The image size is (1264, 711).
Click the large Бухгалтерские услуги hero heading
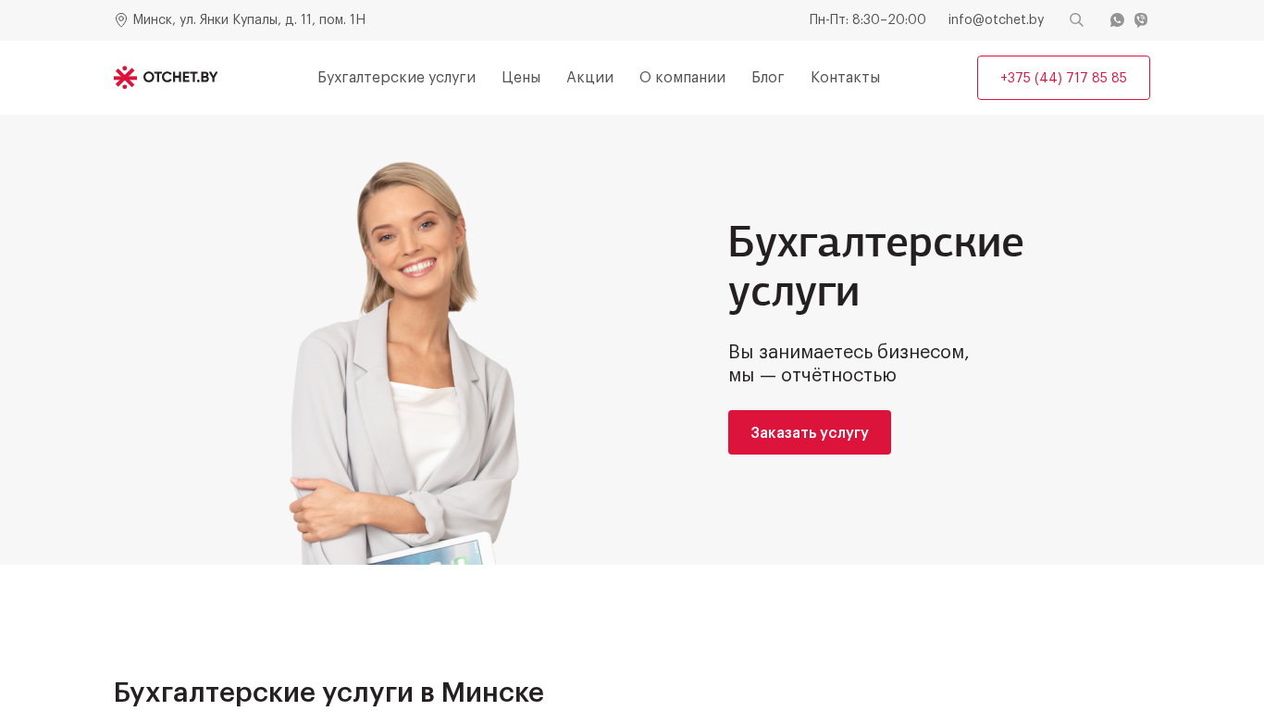click(x=875, y=267)
